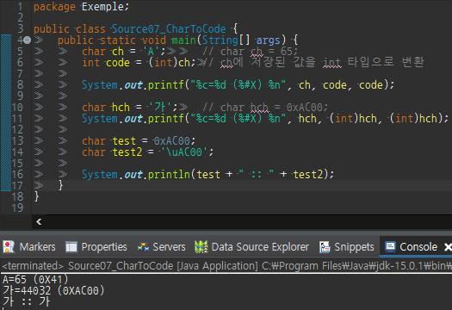
Task: Click the comment '// char ch = 65;'
Action: pyautogui.click(x=250, y=52)
